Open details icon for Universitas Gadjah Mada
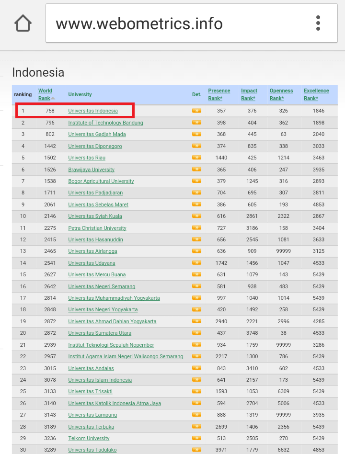This screenshot has height=454, width=345. (x=196, y=134)
